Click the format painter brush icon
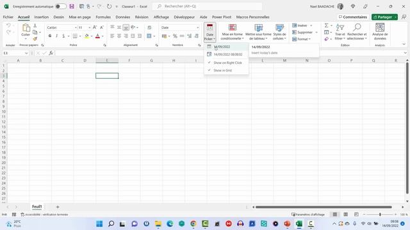Viewport: 410px width, 230px height. (x=35, y=39)
